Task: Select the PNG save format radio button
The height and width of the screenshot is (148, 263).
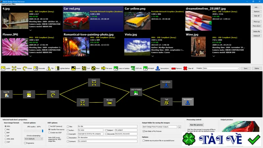Action: [6, 129]
